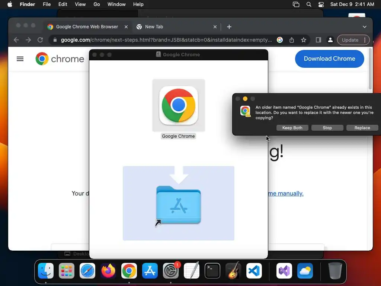Open Visual Studio from the Dock
Viewport: 381px width, 286px height.
pos(284,271)
